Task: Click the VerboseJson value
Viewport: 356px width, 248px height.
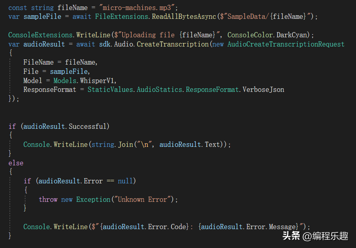Action: coord(263,89)
